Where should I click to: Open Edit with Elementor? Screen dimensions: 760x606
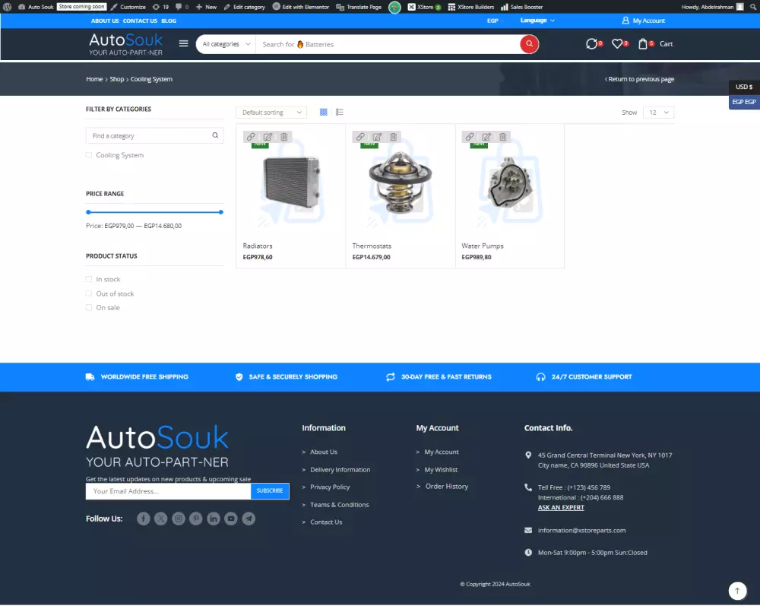[x=300, y=7]
